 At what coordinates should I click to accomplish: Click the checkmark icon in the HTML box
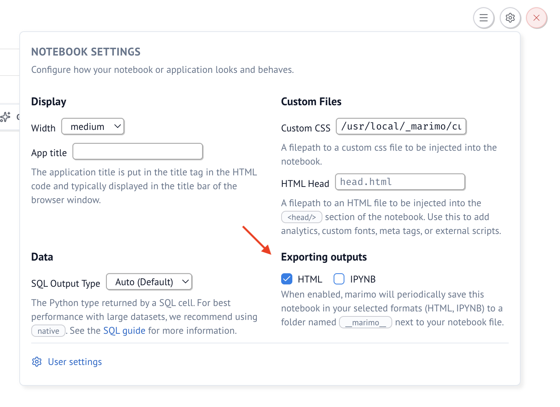[287, 279]
